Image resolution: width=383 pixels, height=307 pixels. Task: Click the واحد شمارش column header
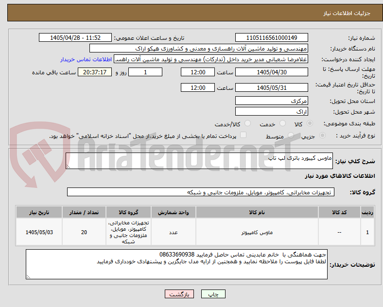pyautogui.click(x=173, y=212)
